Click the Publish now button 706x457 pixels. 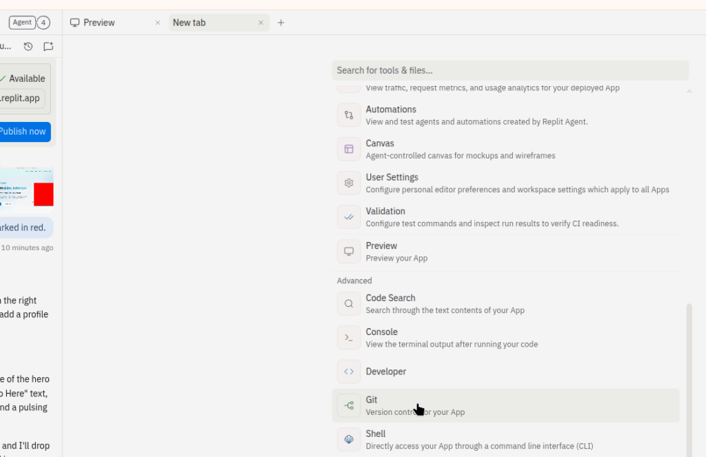pyautogui.click(x=23, y=132)
